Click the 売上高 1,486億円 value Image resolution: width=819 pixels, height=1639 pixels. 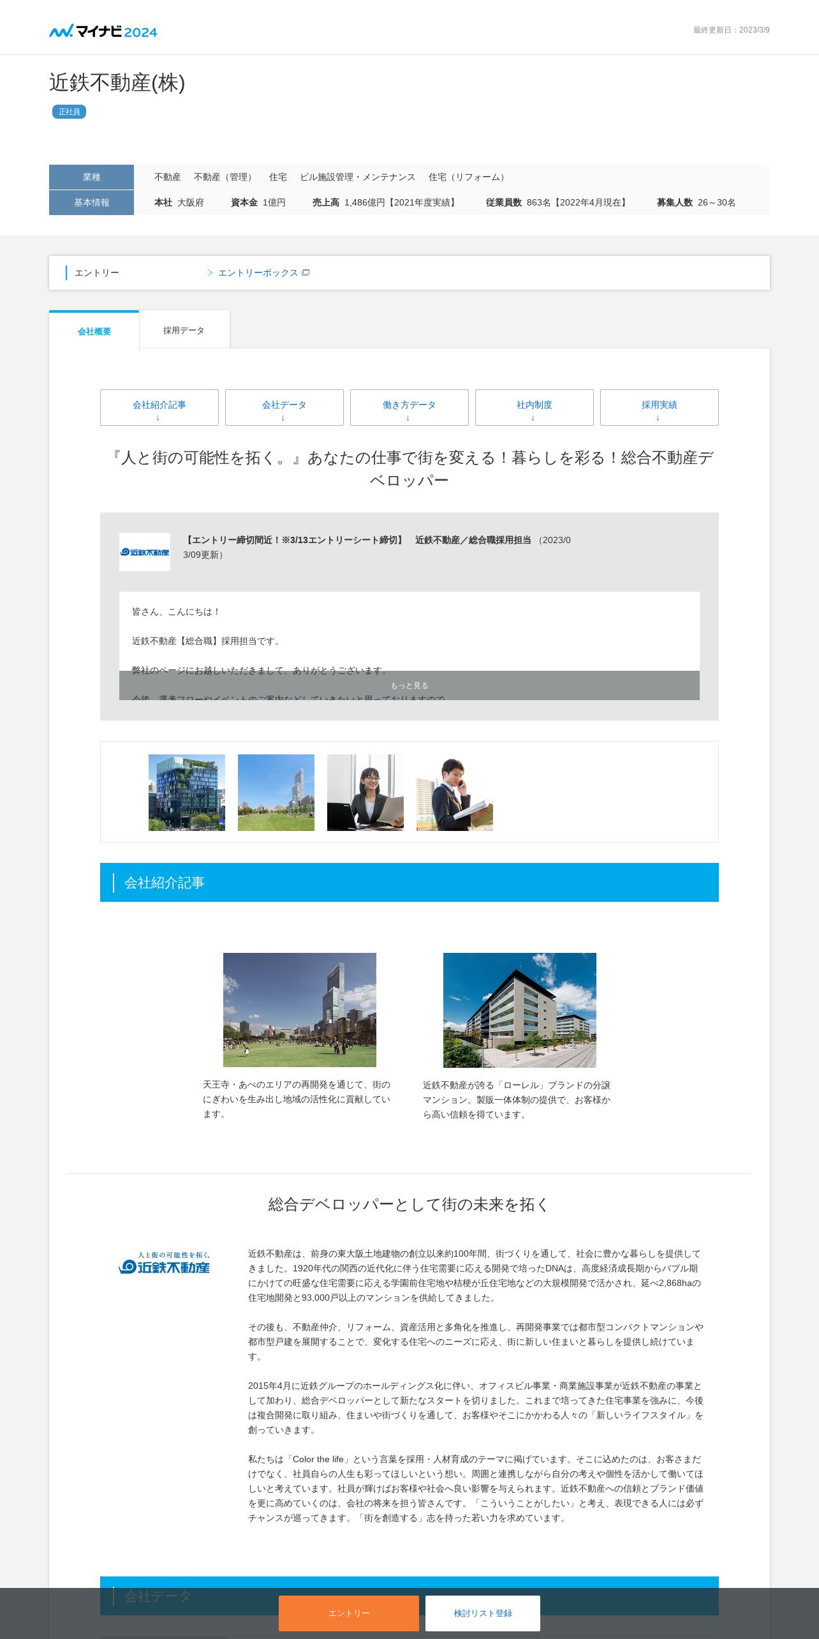(385, 202)
